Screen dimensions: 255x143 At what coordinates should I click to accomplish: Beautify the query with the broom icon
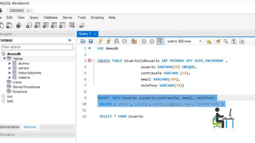218,41
